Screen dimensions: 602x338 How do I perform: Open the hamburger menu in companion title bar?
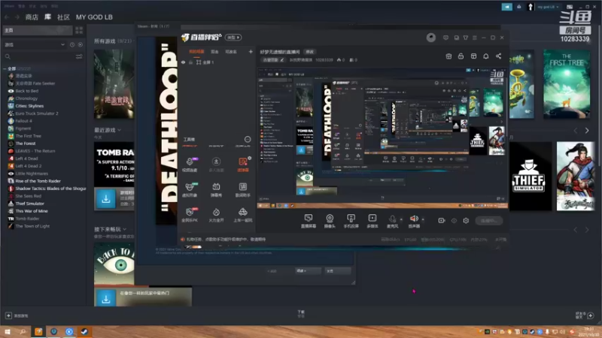point(475,38)
